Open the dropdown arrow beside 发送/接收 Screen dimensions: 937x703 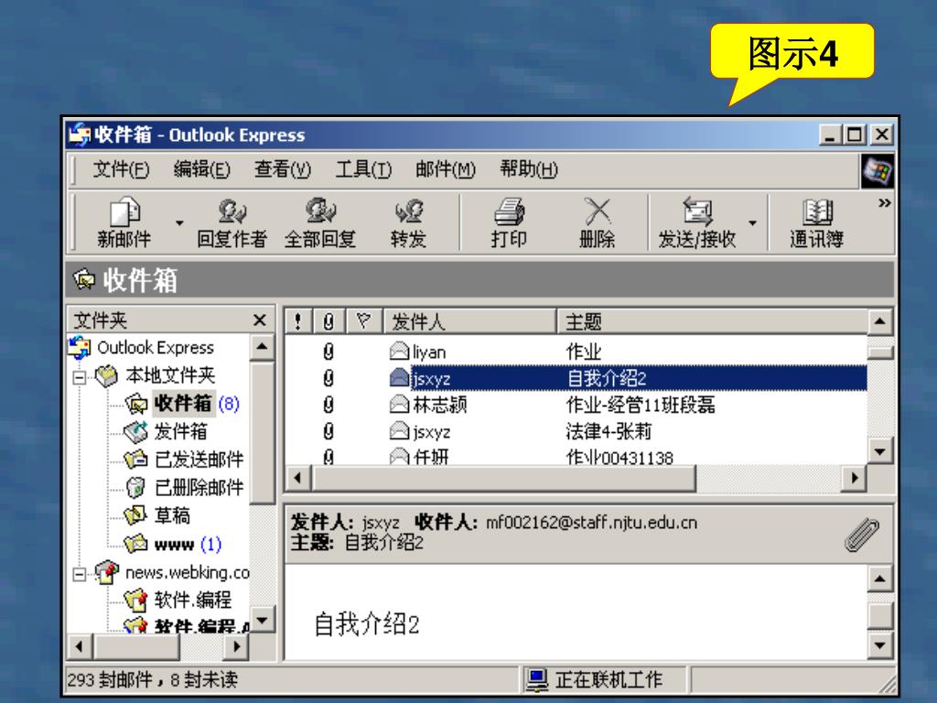(x=752, y=223)
